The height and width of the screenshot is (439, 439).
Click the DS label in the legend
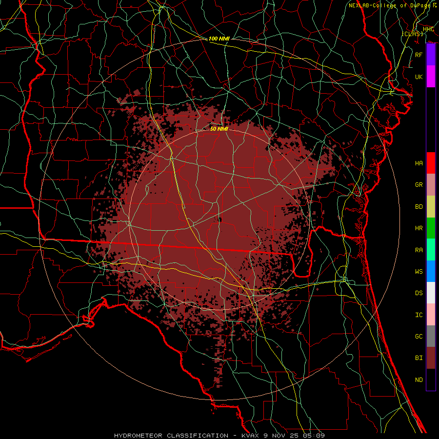point(419,293)
